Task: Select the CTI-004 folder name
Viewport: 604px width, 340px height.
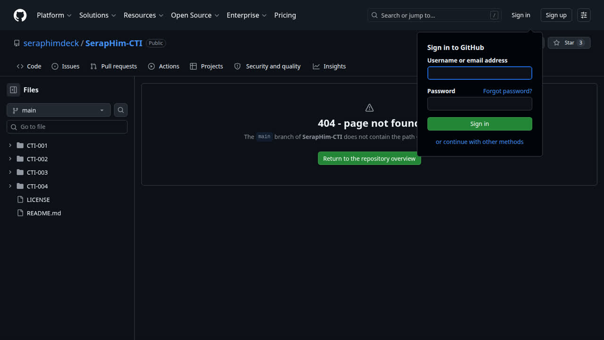Action: click(37, 186)
